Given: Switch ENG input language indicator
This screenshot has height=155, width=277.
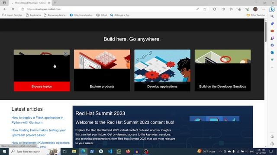Looking at the screenshot, I should 252,152.
